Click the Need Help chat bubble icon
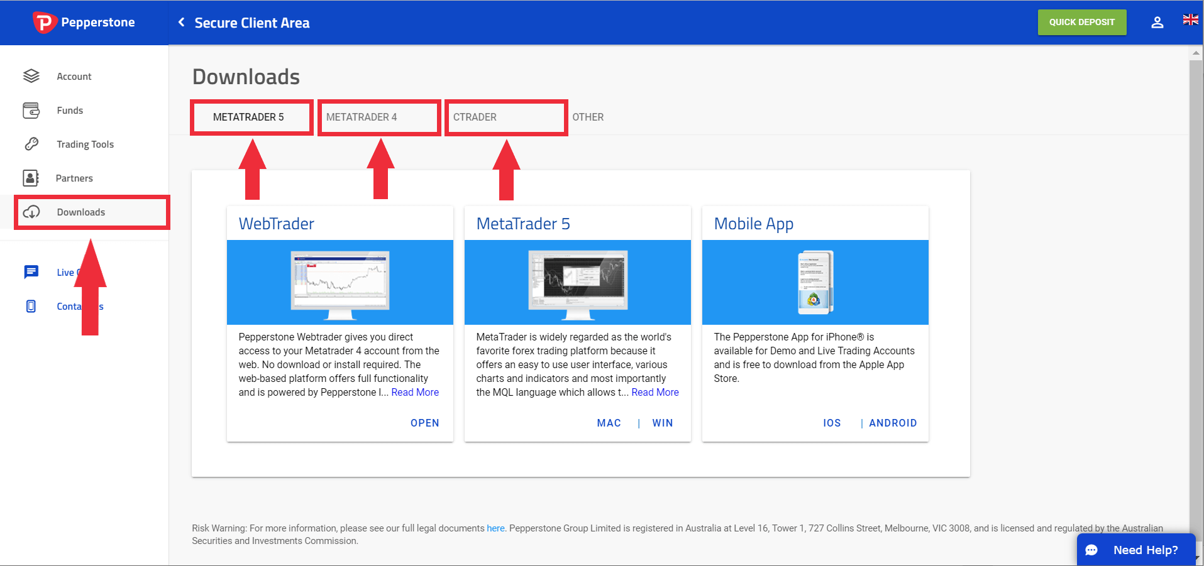The width and height of the screenshot is (1204, 566). (1091, 550)
